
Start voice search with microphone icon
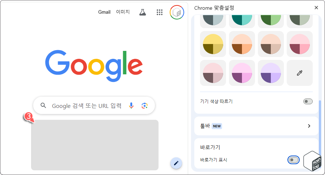(131, 106)
